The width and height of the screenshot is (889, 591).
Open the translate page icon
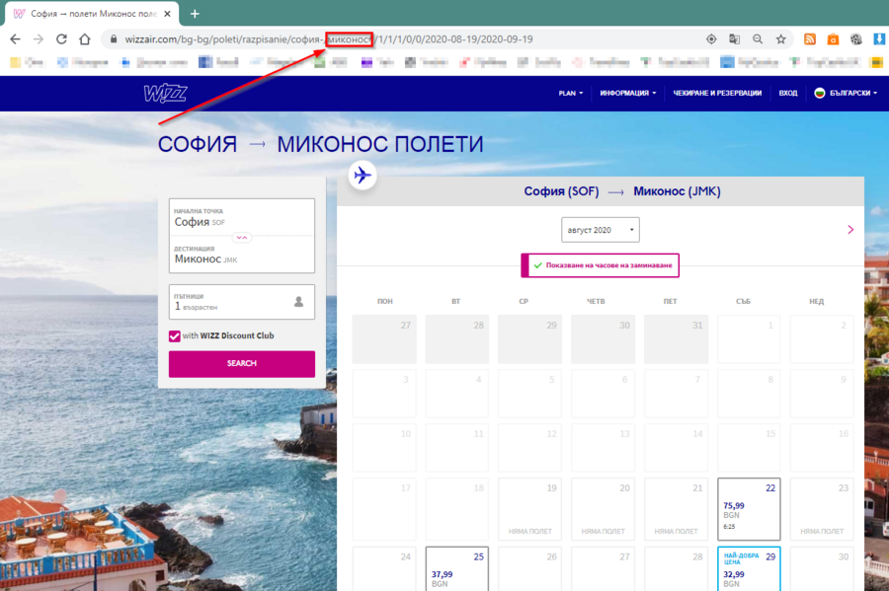tap(734, 39)
